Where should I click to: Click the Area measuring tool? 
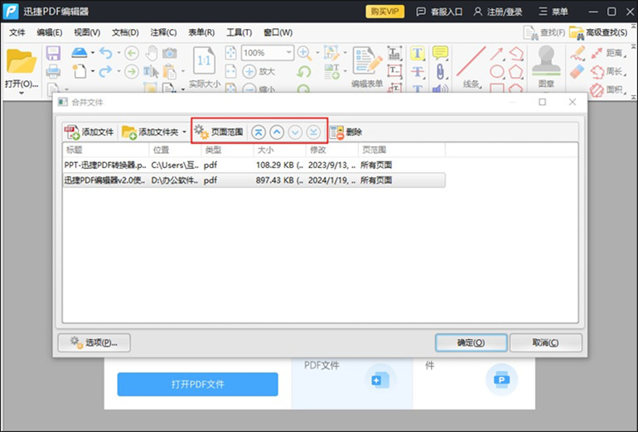609,89
